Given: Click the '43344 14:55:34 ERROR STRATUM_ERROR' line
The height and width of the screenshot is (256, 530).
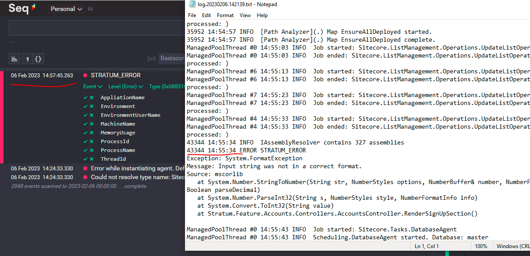Looking at the screenshot, I should tap(246, 150).
